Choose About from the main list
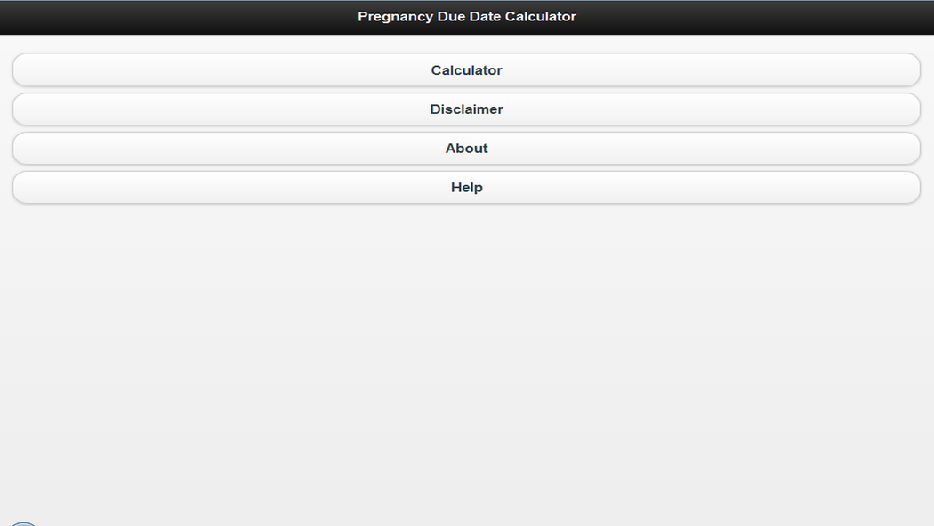This screenshot has width=934, height=526. tap(466, 149)
